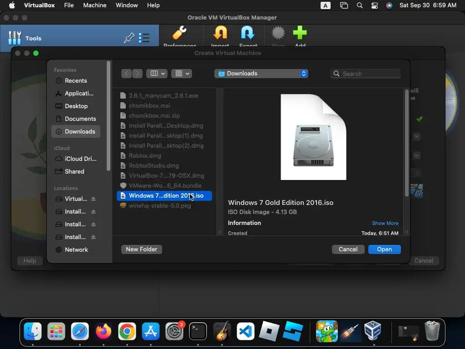
Task: Open the Downloads location popup menu
Action: click(x=261, y=74)
